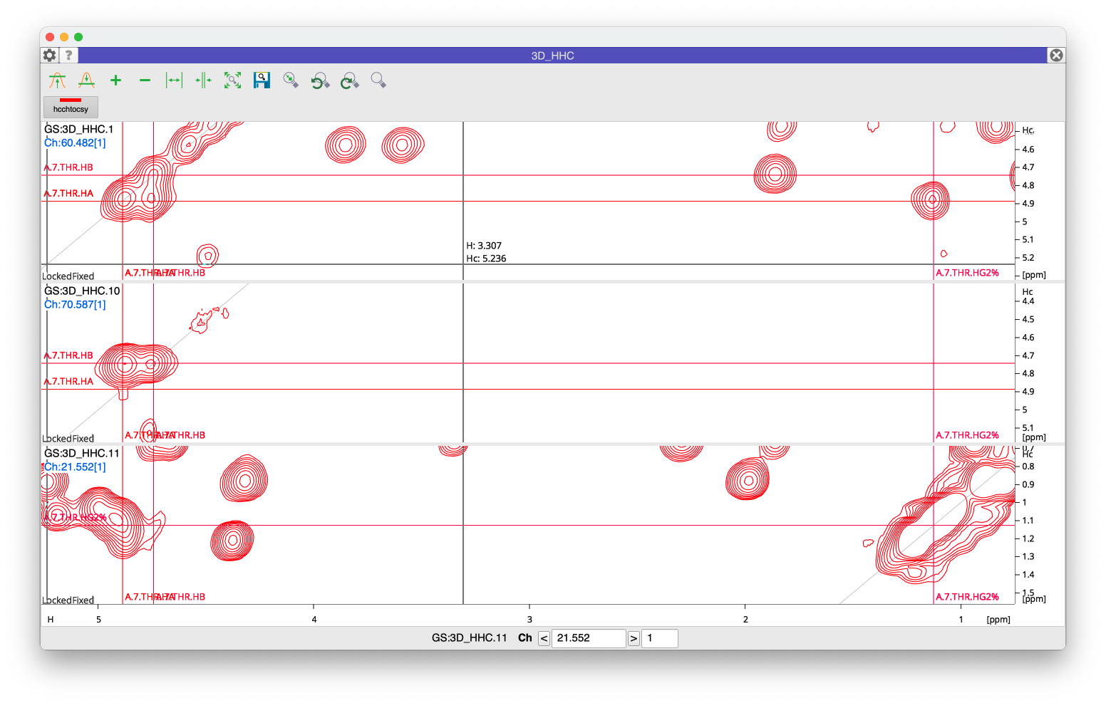Raise the contour base level

click(x=57, y=80)
